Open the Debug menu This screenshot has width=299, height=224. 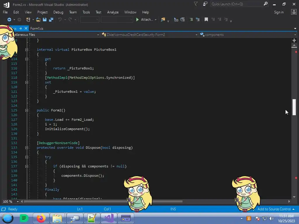[x=58, y=12]
